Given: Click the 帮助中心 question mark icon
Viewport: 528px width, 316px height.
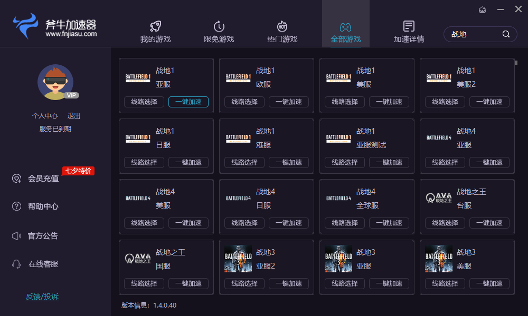Looking at the screenshot, I should [16, 206].
